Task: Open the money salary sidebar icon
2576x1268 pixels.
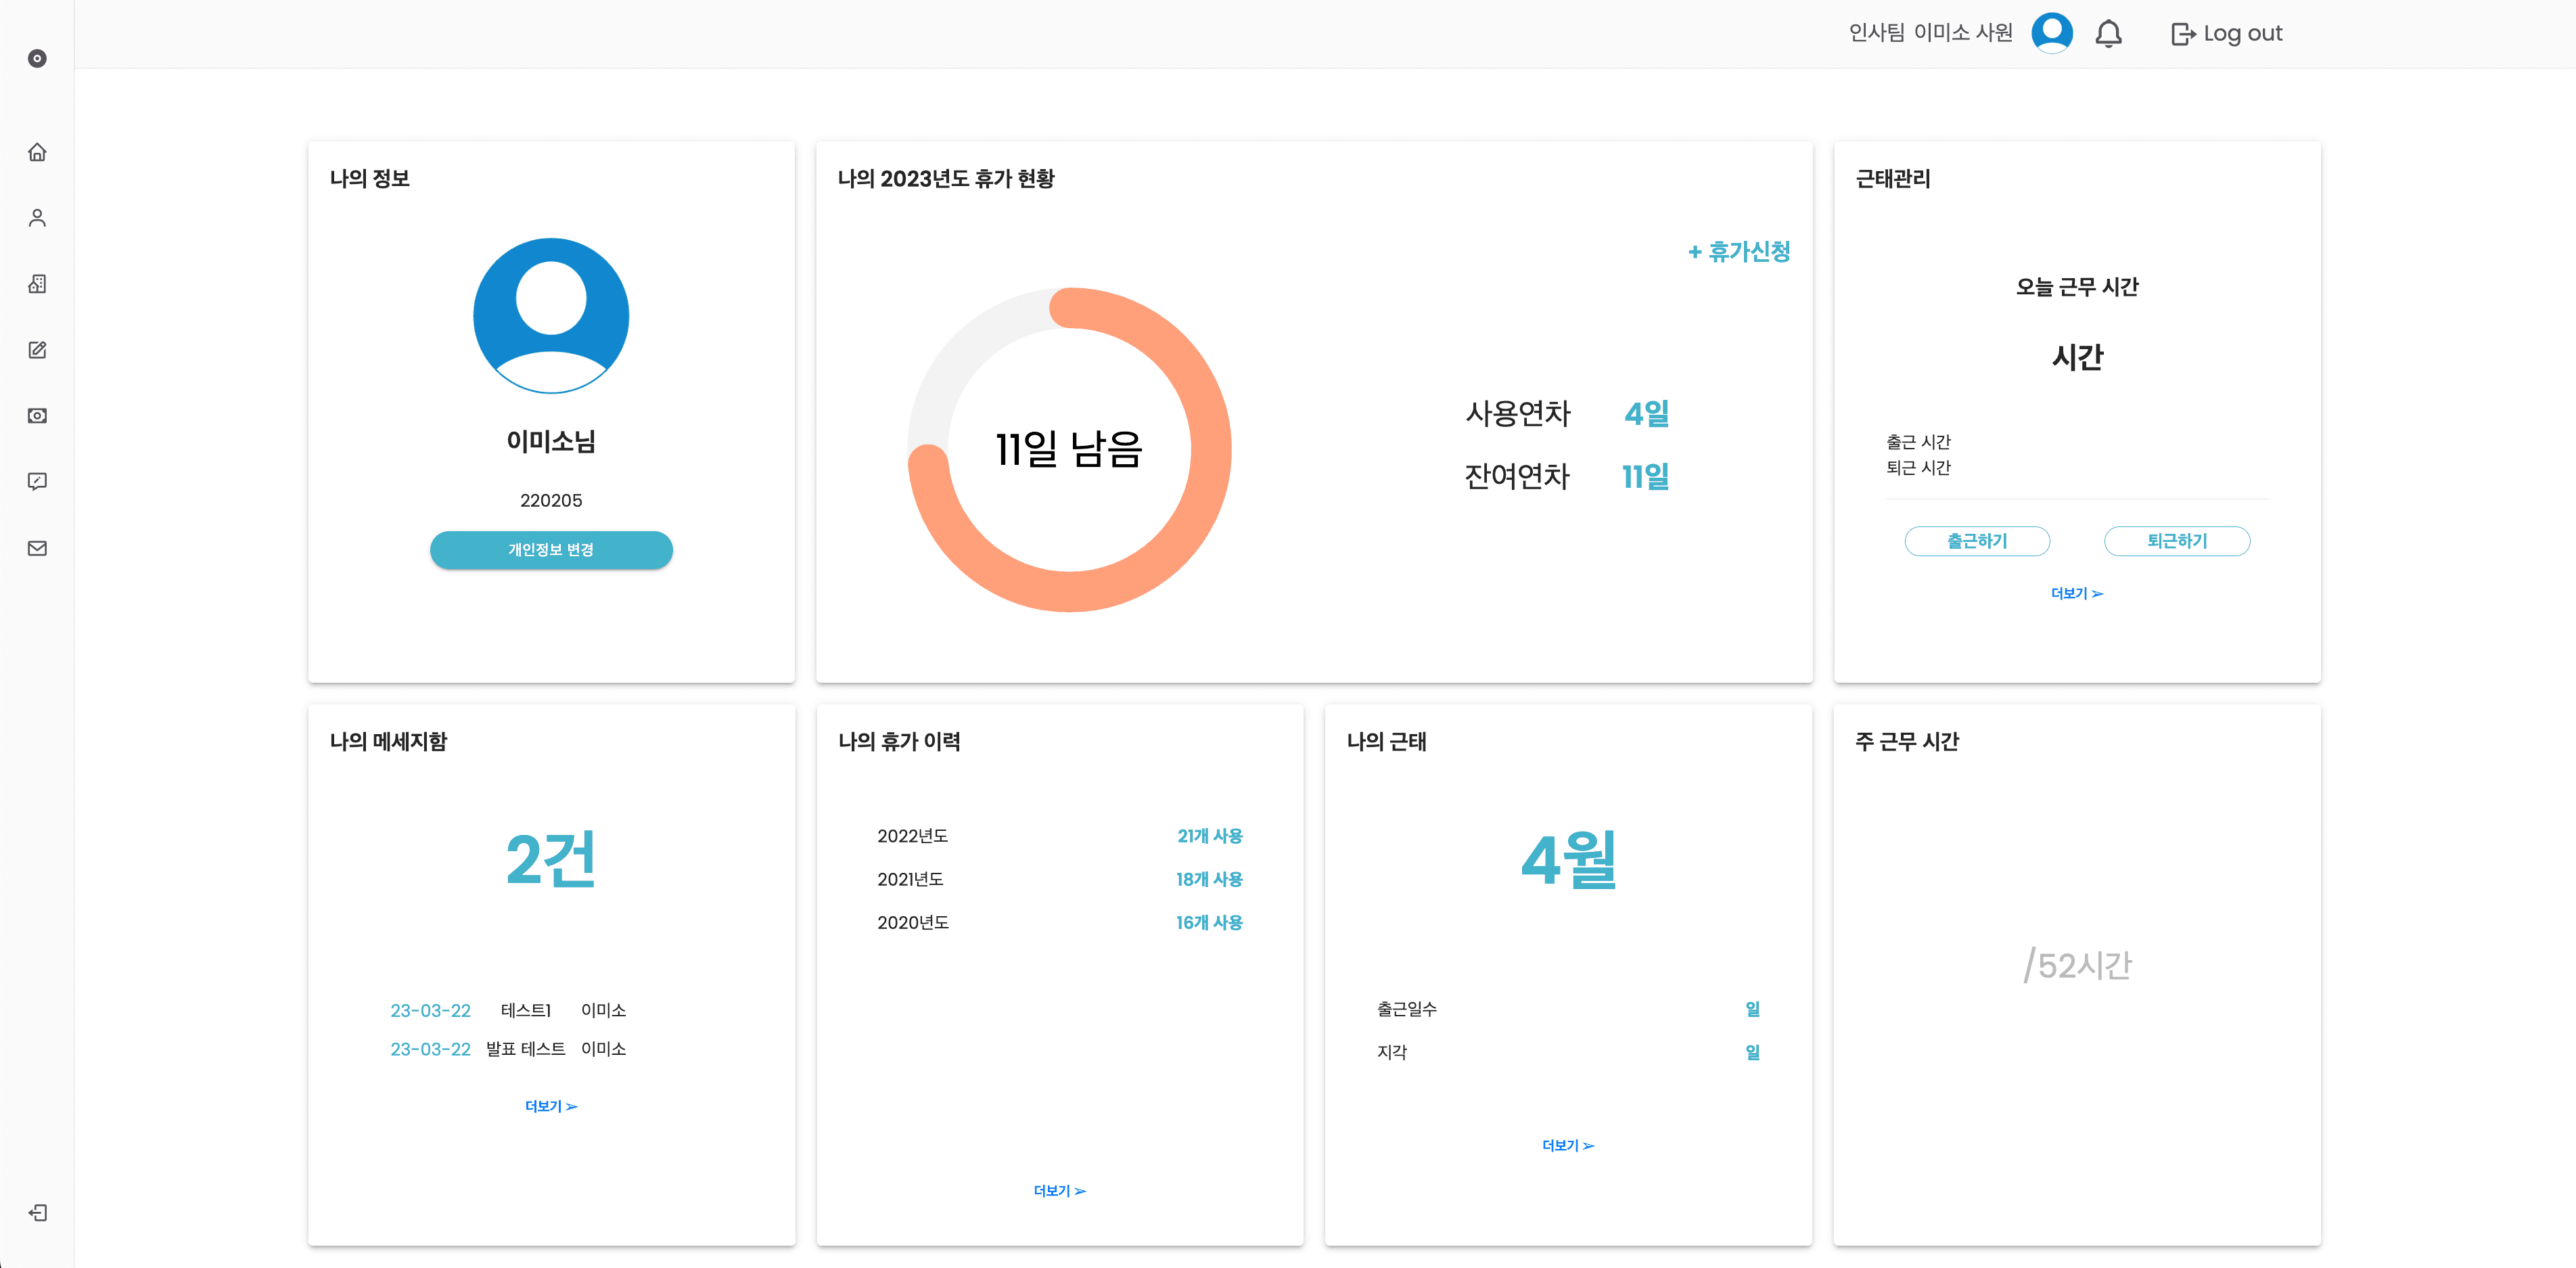Action: coord(37,416)
